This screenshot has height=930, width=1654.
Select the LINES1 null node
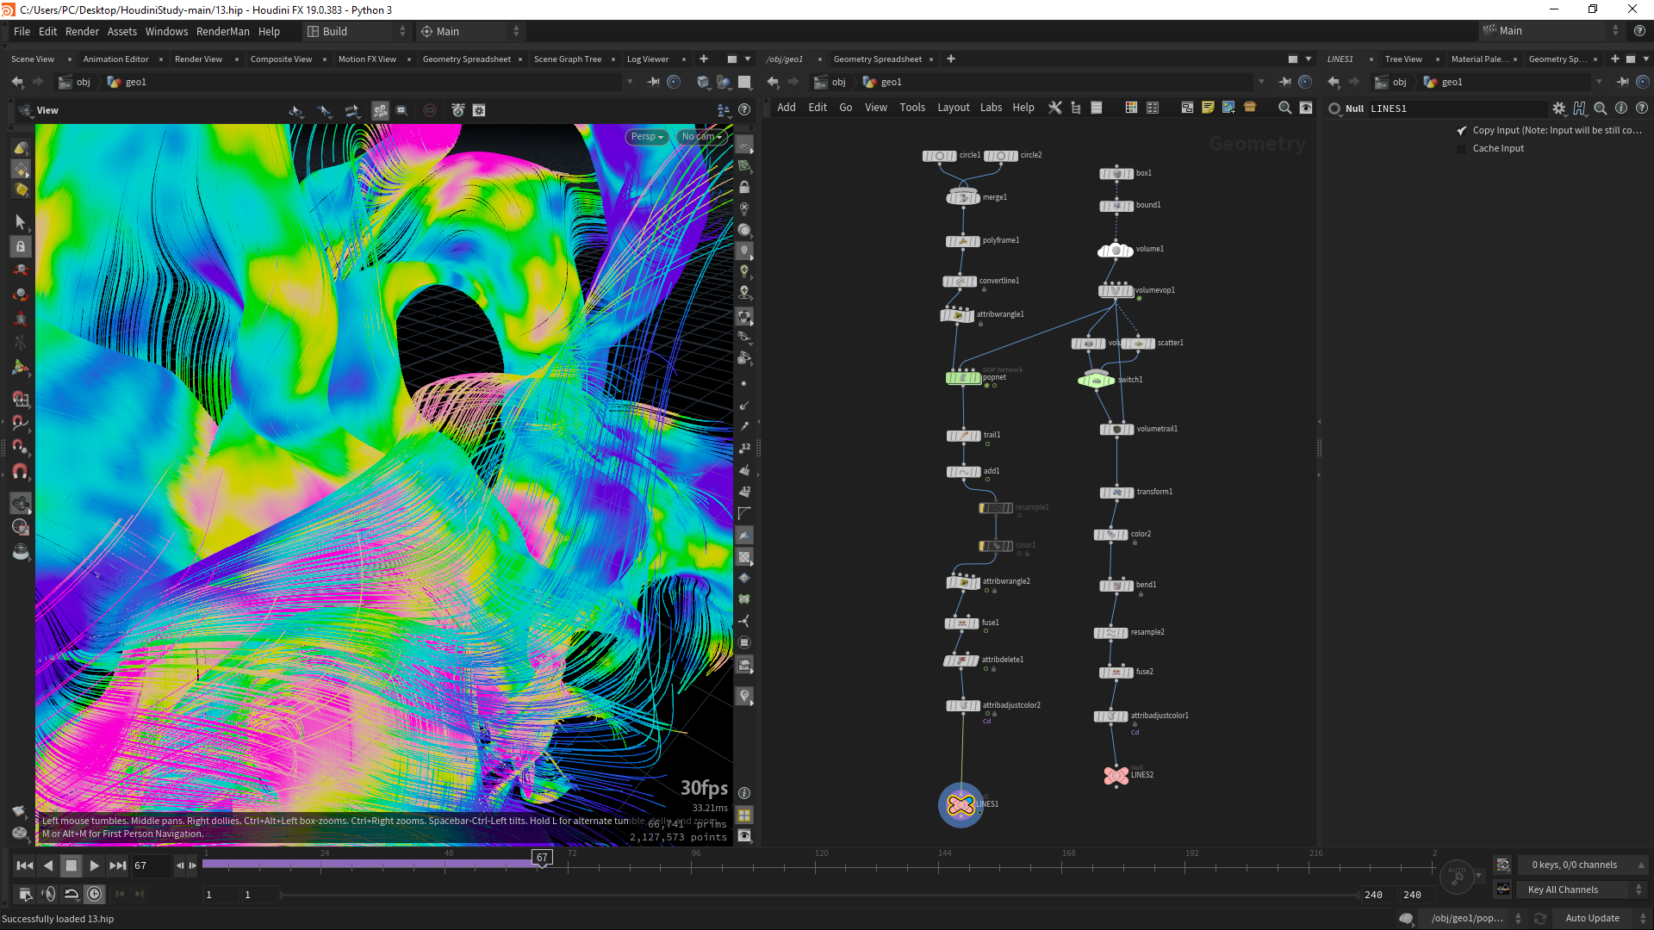pos(961,804)
